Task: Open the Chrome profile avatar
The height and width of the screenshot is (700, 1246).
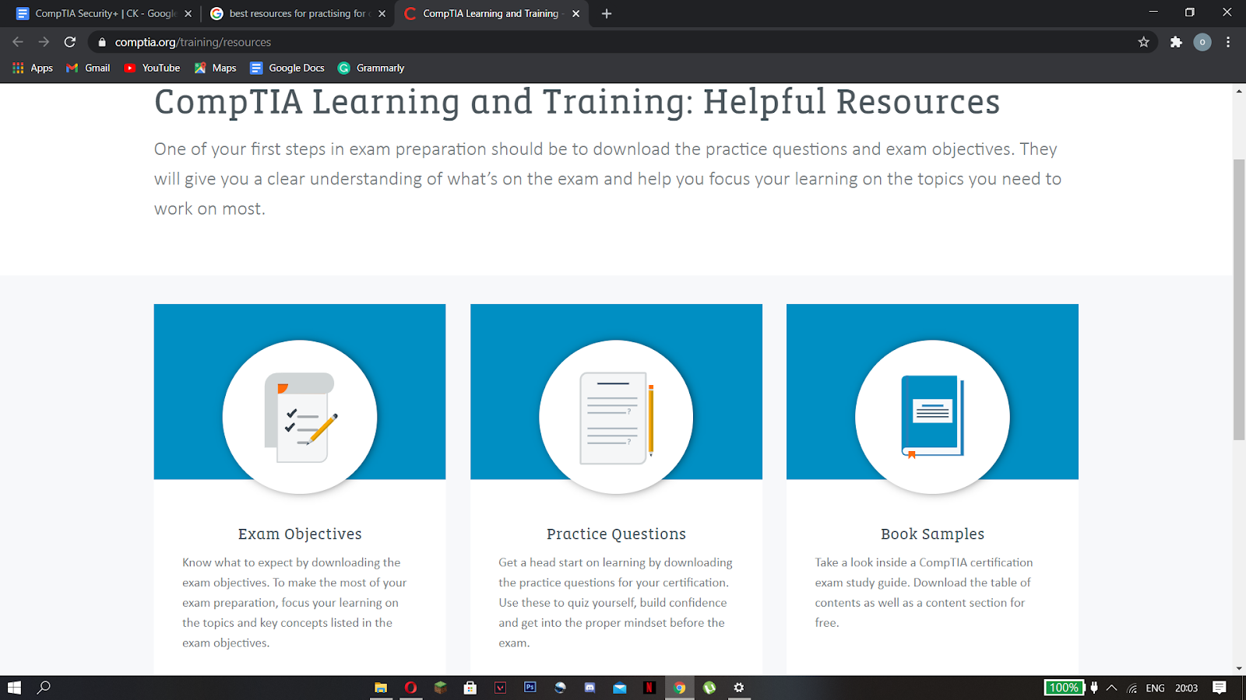Action: coord(1202,42)
